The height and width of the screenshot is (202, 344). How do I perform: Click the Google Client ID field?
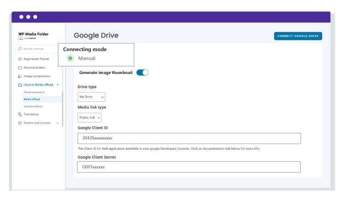[x=189, y=138]
